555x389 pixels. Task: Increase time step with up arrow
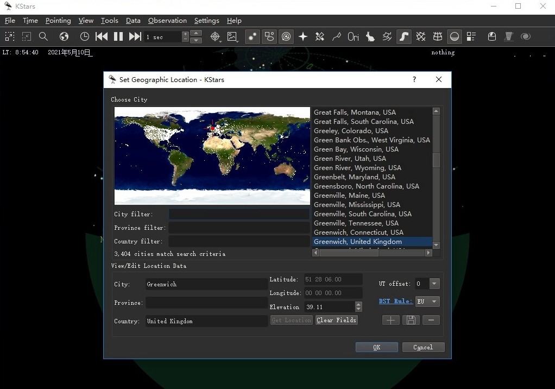[x=196, y=33]
